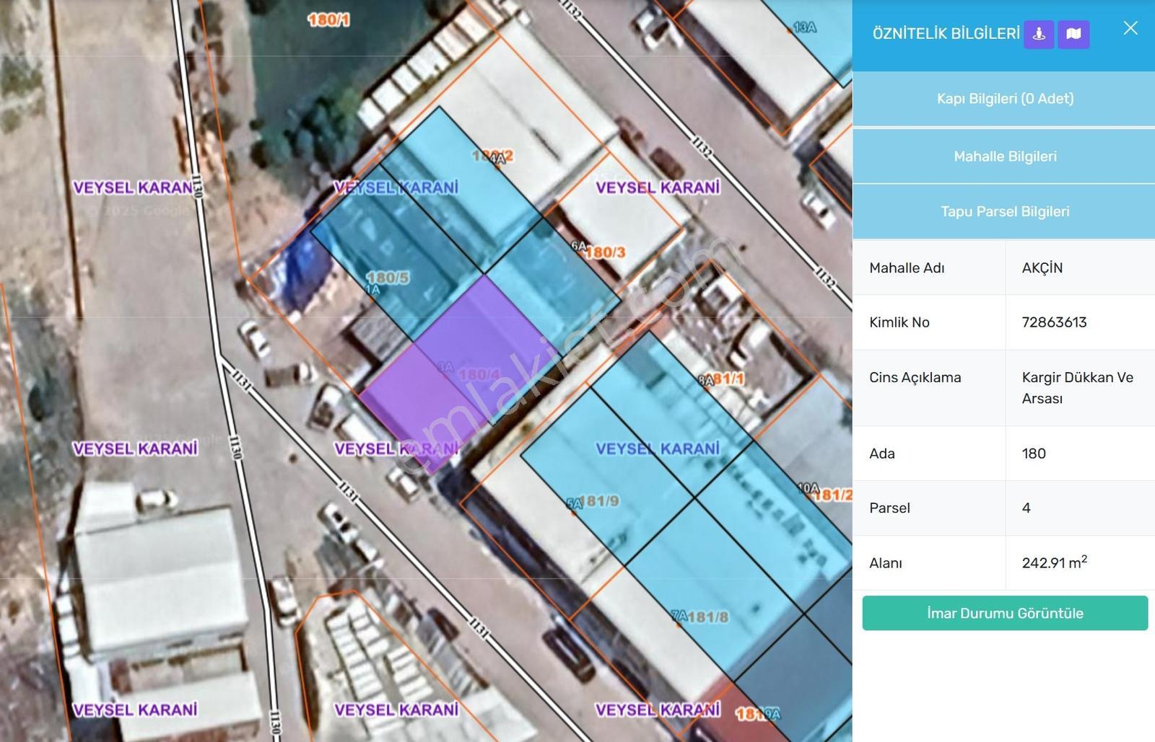Image resolution: width=1155 pixels, height=742 pixels.
Task: Click Öznitelik Bilgileri panel title
Action: 946,34
